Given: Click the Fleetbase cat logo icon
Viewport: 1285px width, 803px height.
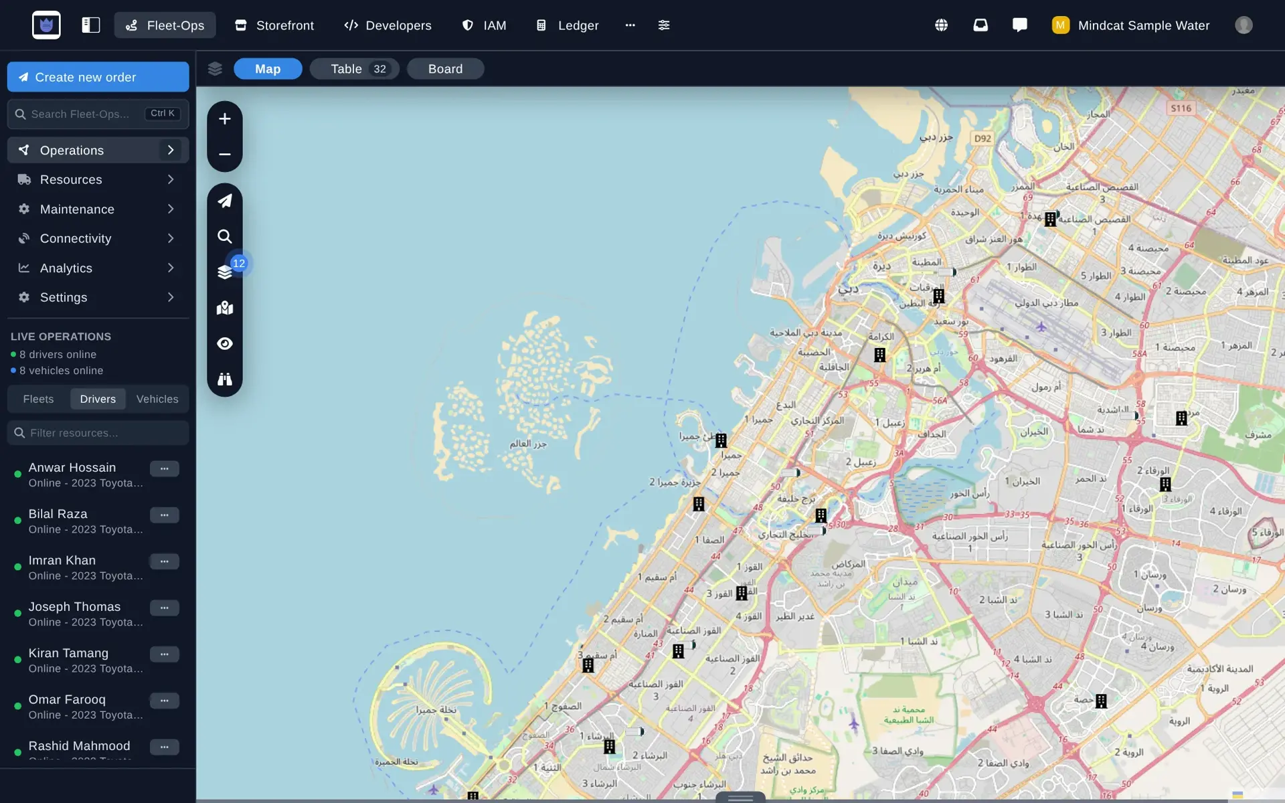Looking at the screenshot, I should point(46,25).
